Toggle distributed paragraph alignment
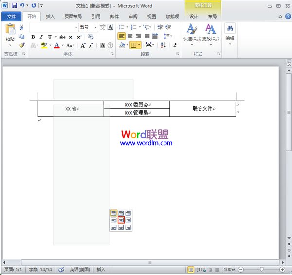Viewport: 292px width, 275px height. tap(155, 36)
